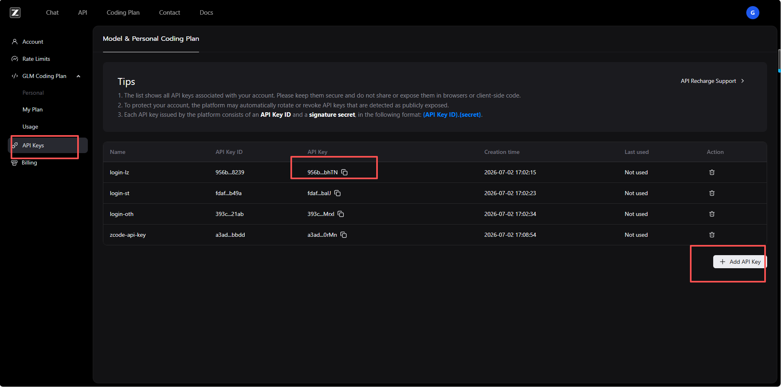Screen dimensions: 781x387
Task: Copy the 956b...bhTN API key
Action: 344,172
